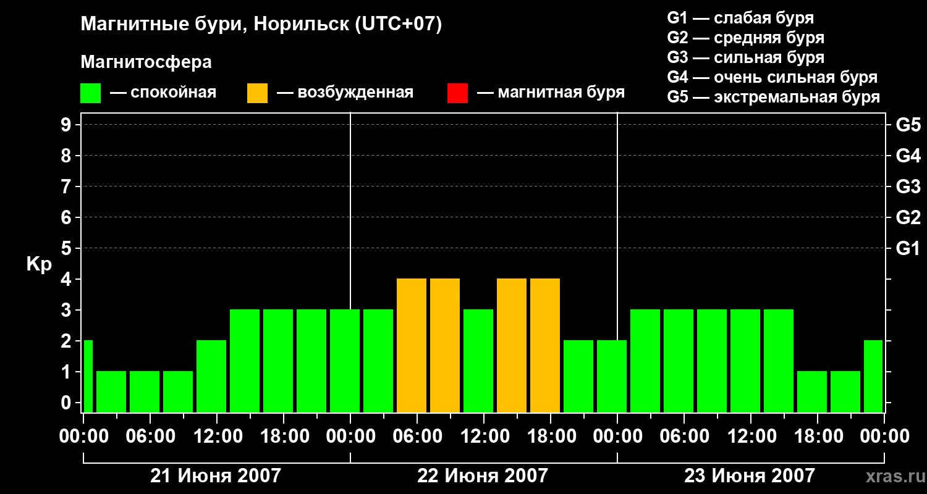Select the 'G1 — слабая буря' legend line

pyautogui.click(x=740, y=17)
